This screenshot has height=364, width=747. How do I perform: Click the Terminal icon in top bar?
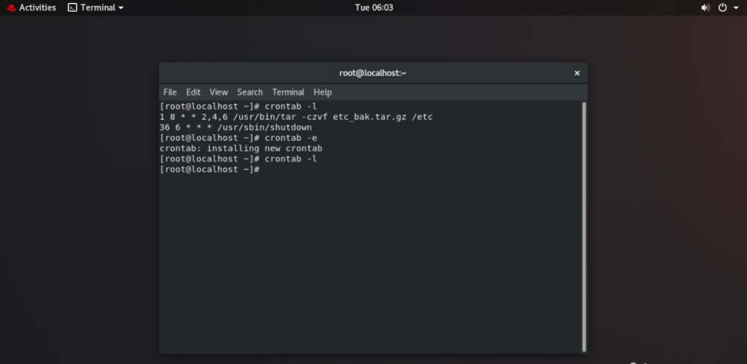coord(72,7)
